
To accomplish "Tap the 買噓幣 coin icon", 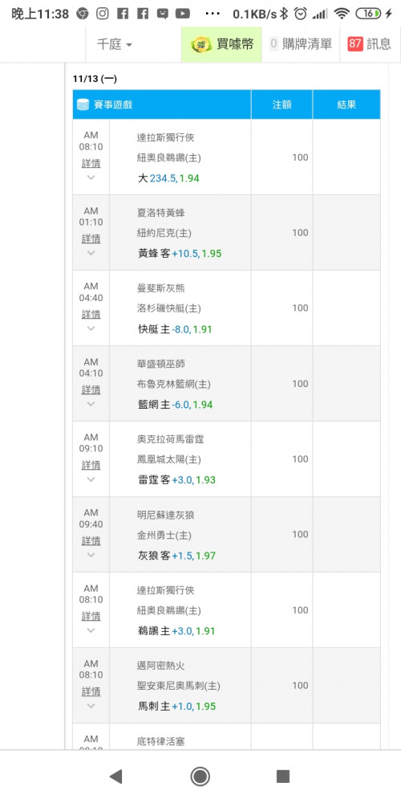I will [x=201, y=44].
